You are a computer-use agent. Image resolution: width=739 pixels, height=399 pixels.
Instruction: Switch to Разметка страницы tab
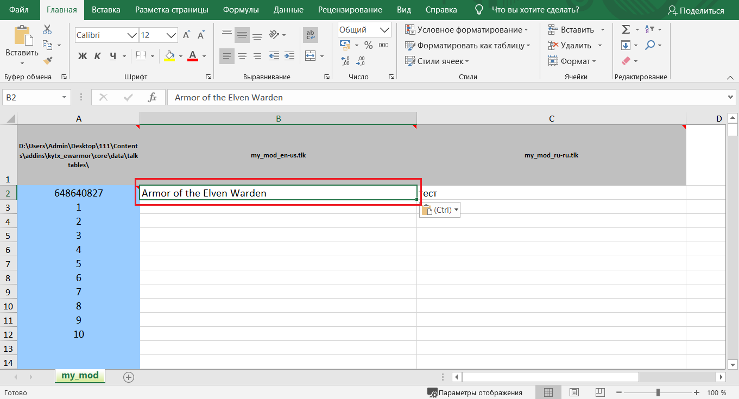click(172, 10)
